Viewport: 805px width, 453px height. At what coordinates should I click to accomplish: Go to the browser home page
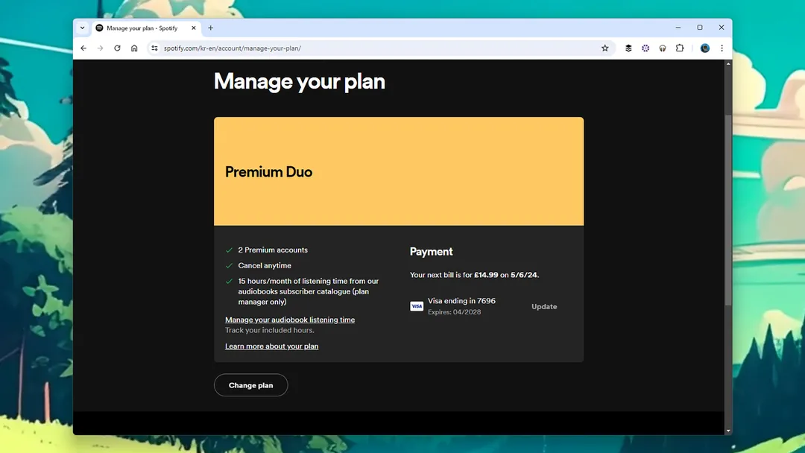pos(134,48)
